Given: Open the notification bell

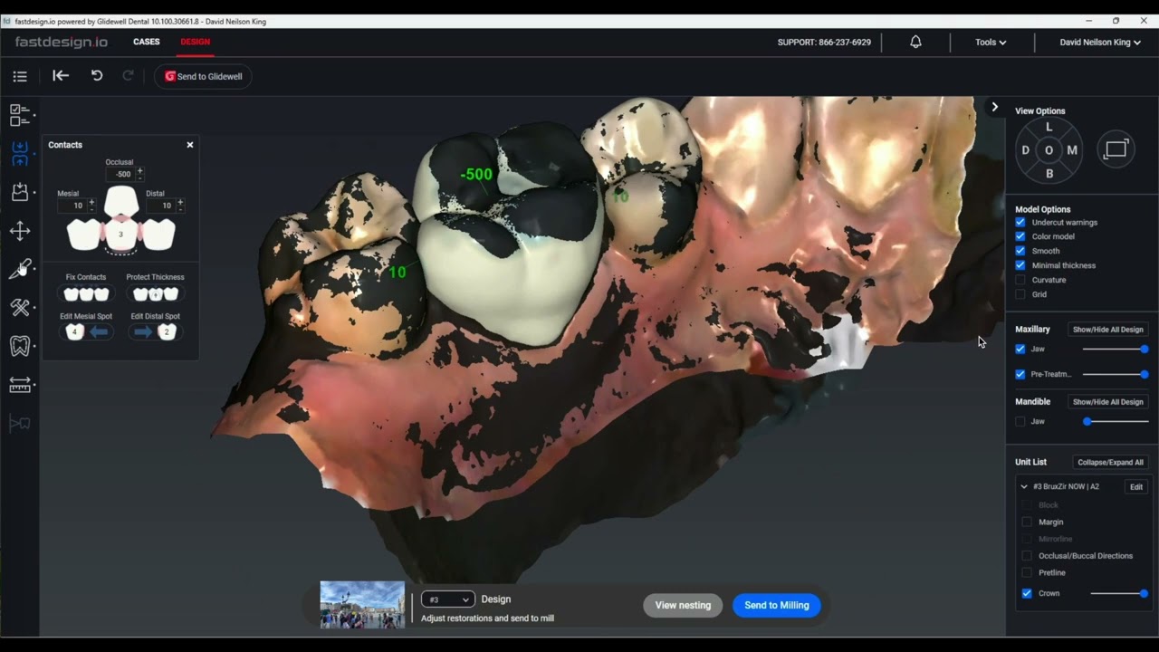Looking at the screenshot, I should [x=915, y=42].
